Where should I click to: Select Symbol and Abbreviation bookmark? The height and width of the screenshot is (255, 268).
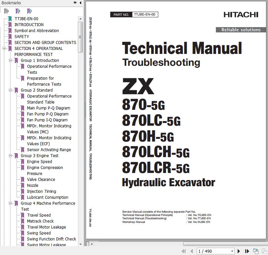click(37, 31)
